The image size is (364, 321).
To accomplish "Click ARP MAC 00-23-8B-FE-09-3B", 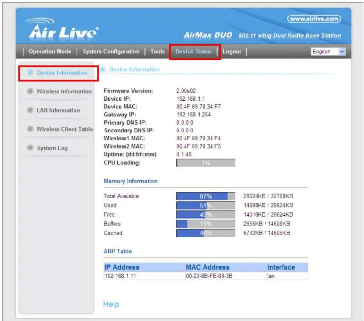I will click(209, 276).
